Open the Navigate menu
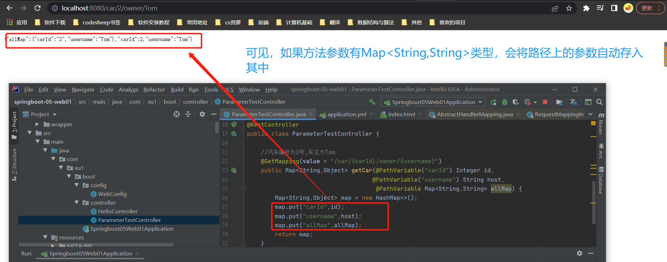 (x=83, y=89)
